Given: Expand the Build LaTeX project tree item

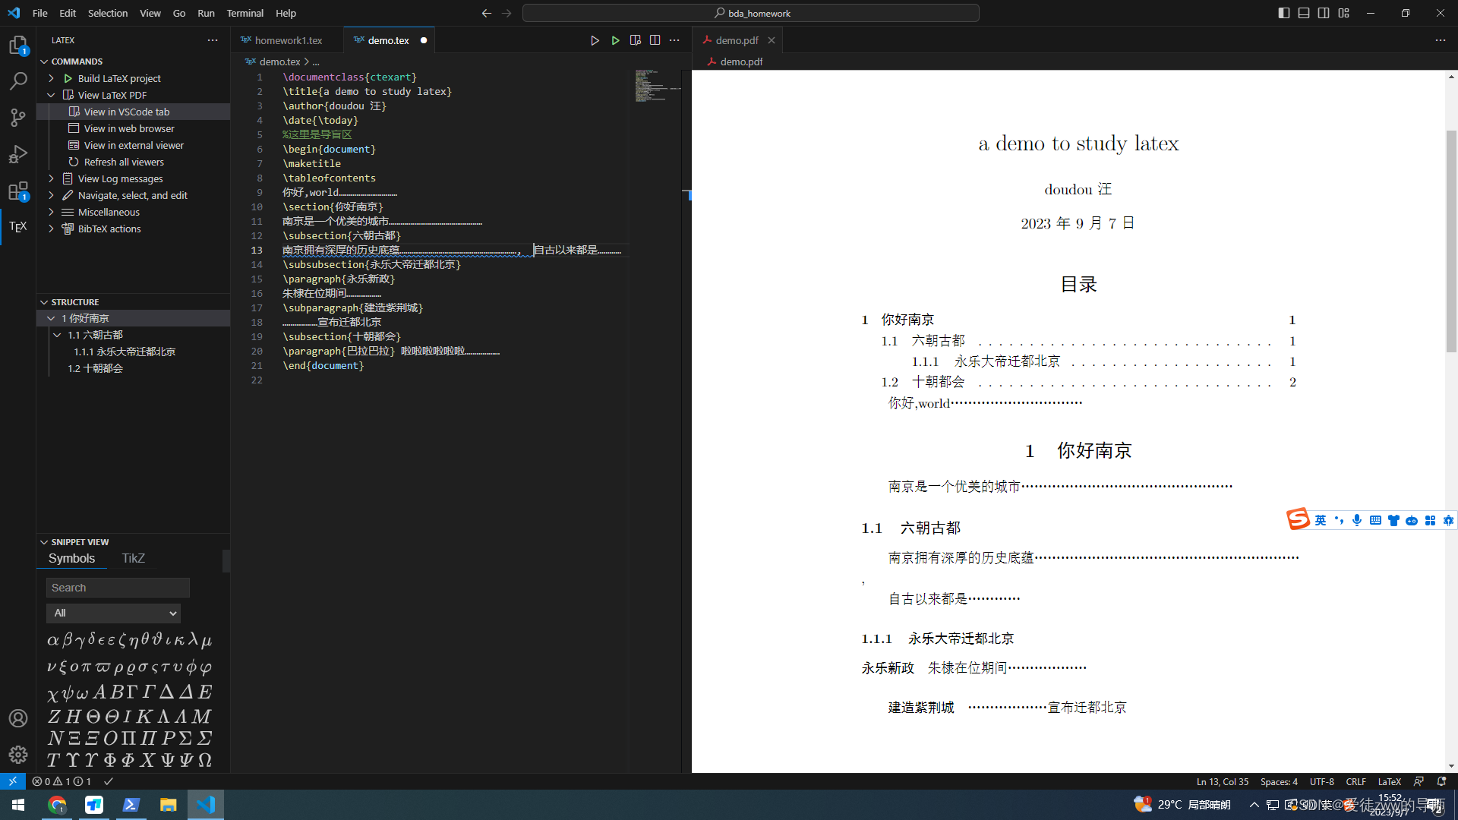Looking at the screenshot, I should (x=51, y=78).
